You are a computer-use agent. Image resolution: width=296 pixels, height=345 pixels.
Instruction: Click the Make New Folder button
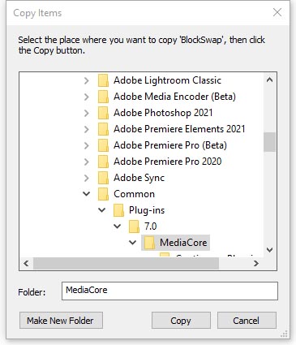[61, 321]
